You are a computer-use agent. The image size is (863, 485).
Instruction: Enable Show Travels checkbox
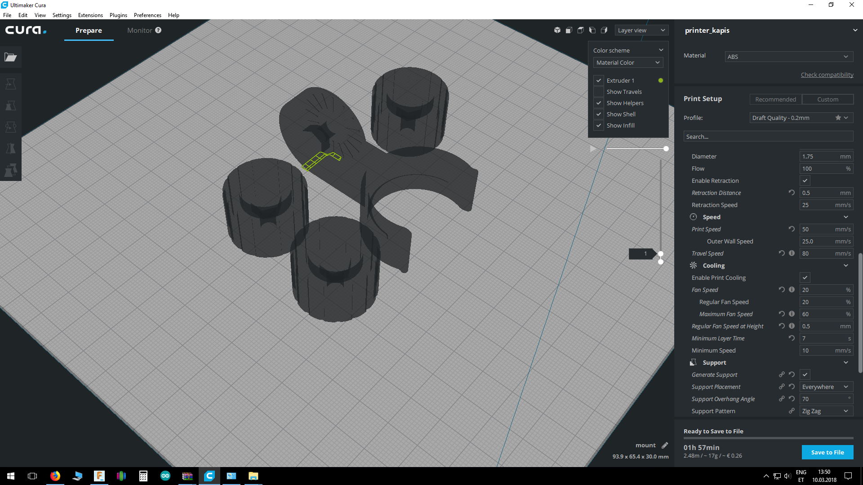click(x=599, y=92)
